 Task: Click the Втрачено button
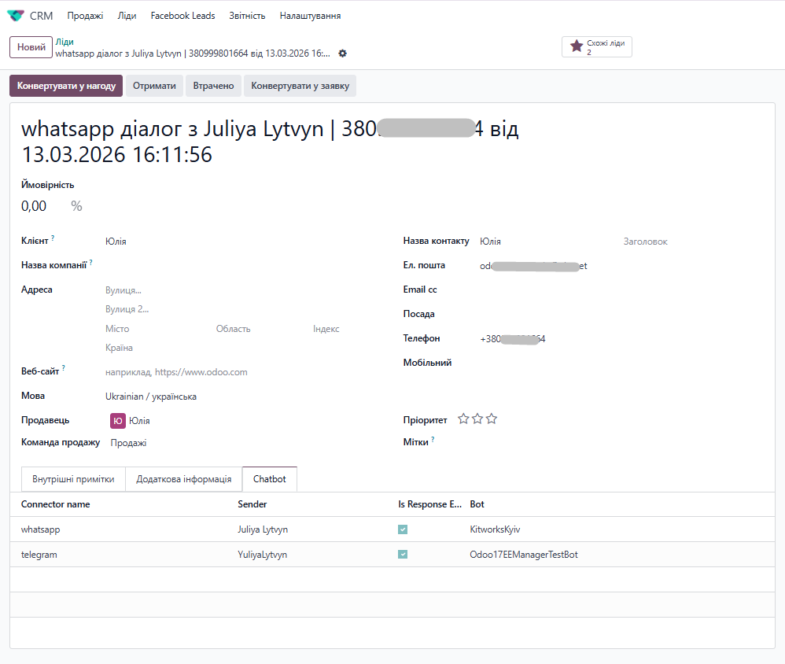pos(213,86)
